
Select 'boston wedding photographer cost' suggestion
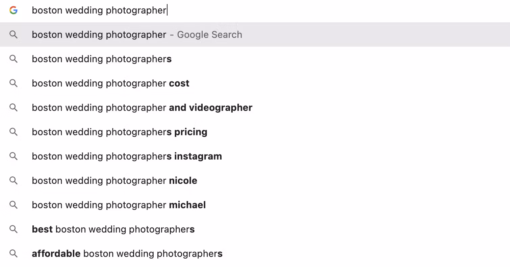coord(110,83)
